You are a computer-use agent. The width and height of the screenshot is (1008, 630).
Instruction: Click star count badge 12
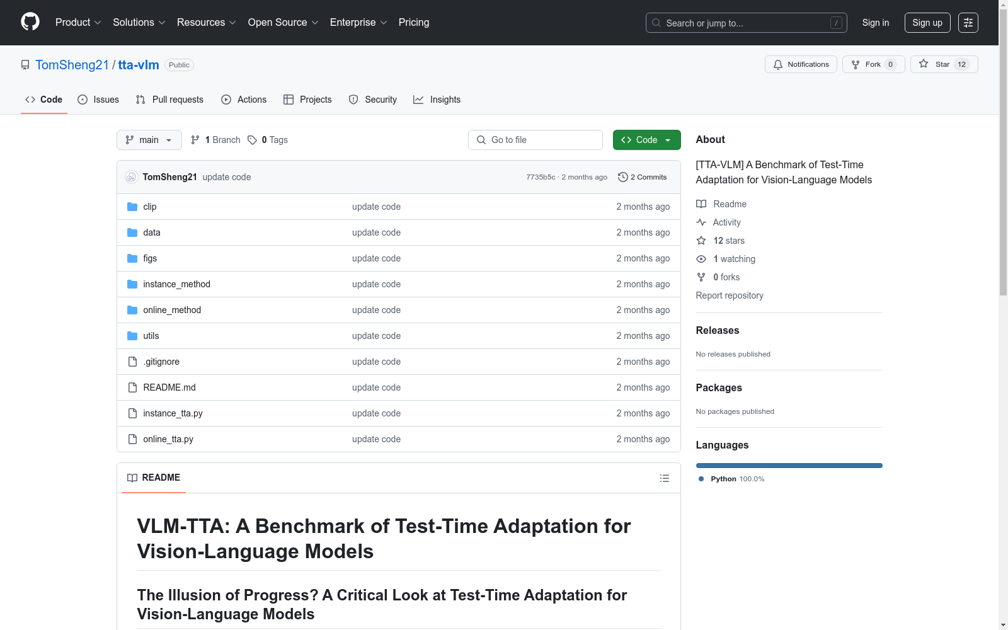click(961, 64)
